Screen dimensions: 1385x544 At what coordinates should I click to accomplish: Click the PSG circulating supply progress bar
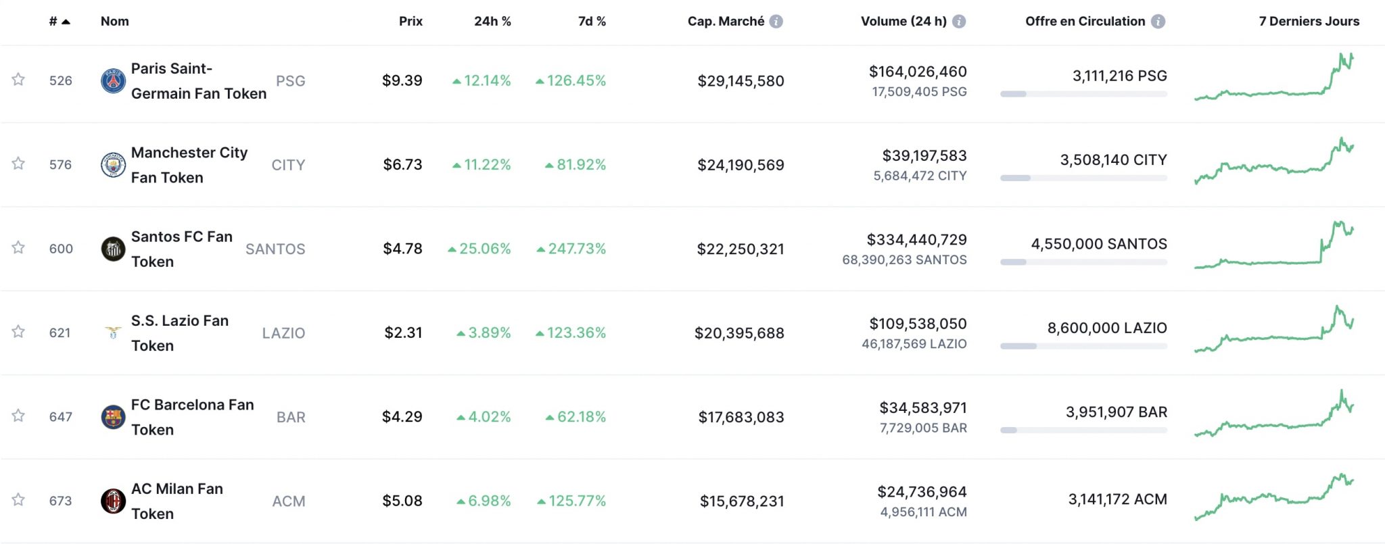pyautogui.click(x=1083, y=94)
